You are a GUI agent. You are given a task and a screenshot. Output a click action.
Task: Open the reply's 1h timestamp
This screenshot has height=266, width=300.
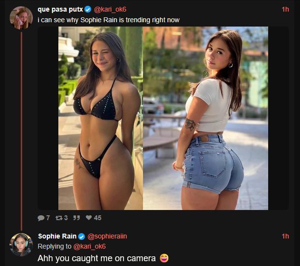(285, 236)
